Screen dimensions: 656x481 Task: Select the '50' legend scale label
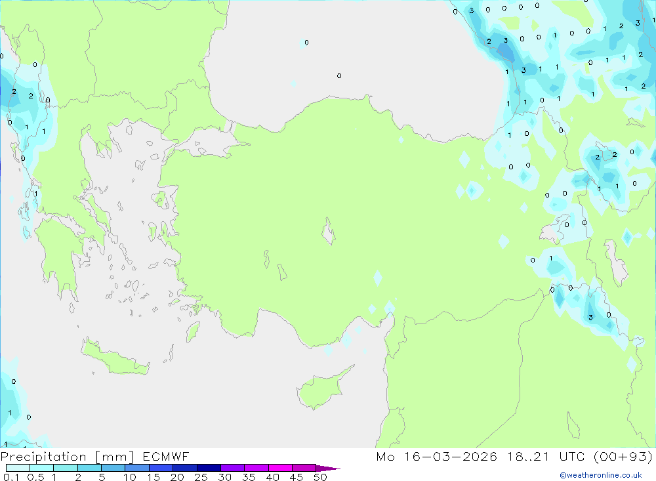point(320,477)
